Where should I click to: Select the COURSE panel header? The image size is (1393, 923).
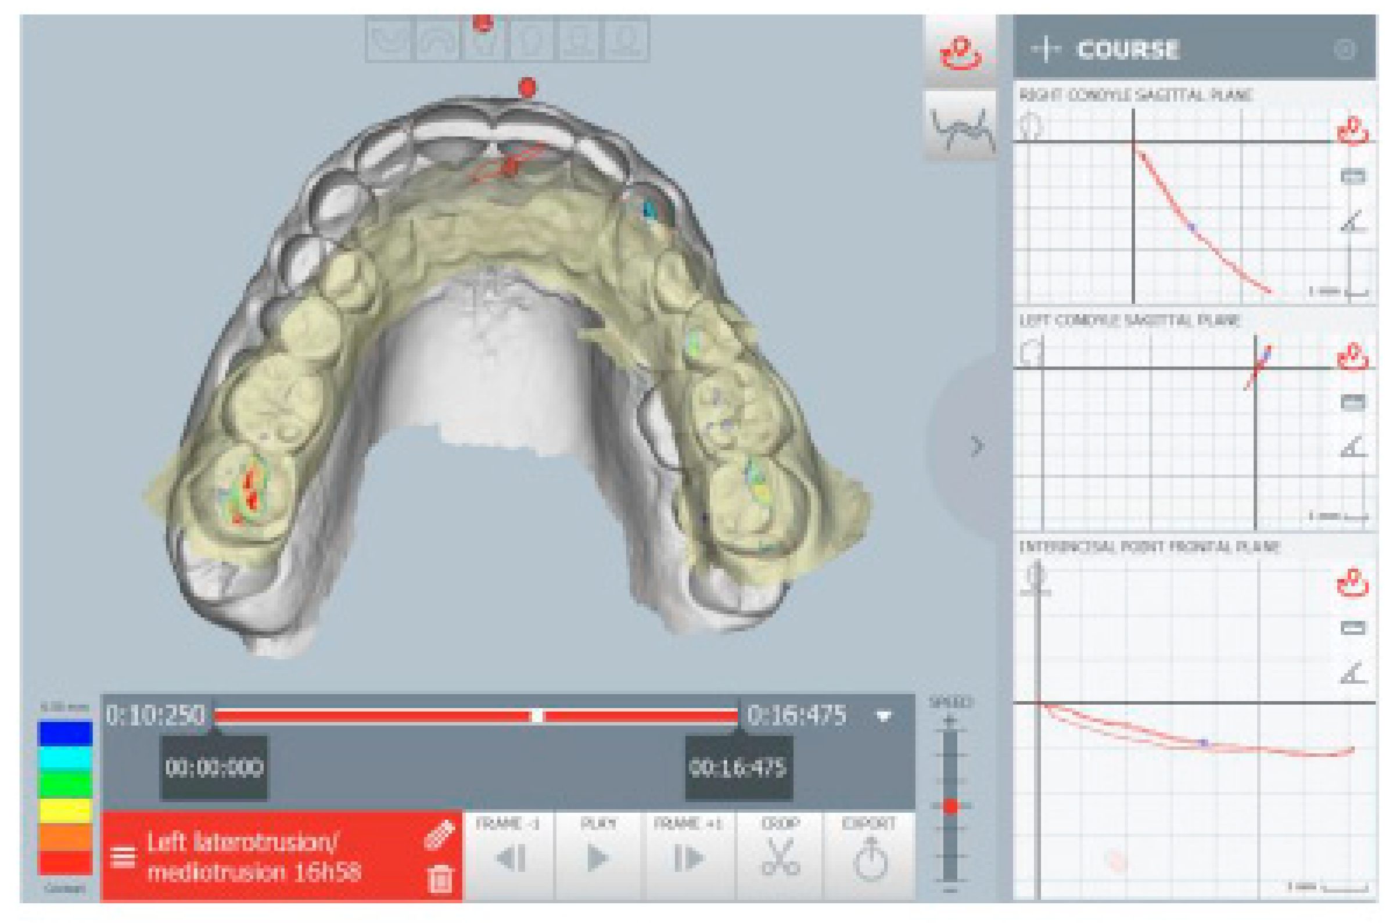(x=1127, y=49)
